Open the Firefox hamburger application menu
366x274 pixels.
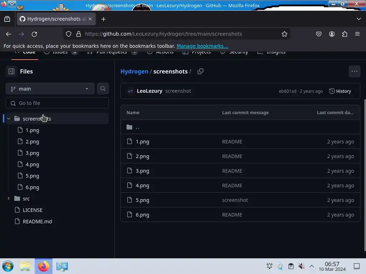357,34
